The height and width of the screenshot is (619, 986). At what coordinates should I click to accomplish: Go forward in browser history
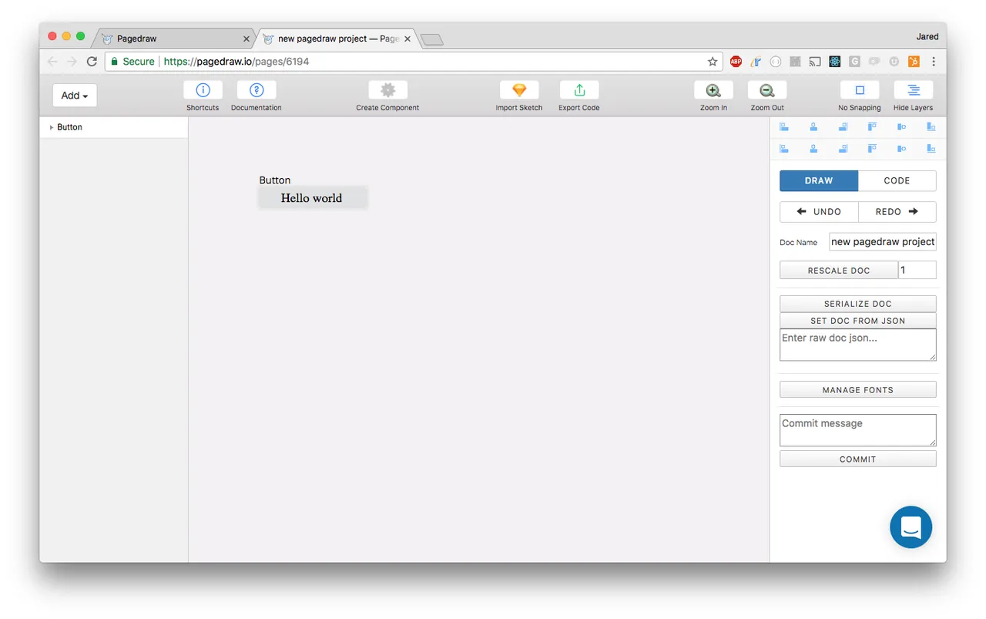pyautogui.click(x=72, y=62)
